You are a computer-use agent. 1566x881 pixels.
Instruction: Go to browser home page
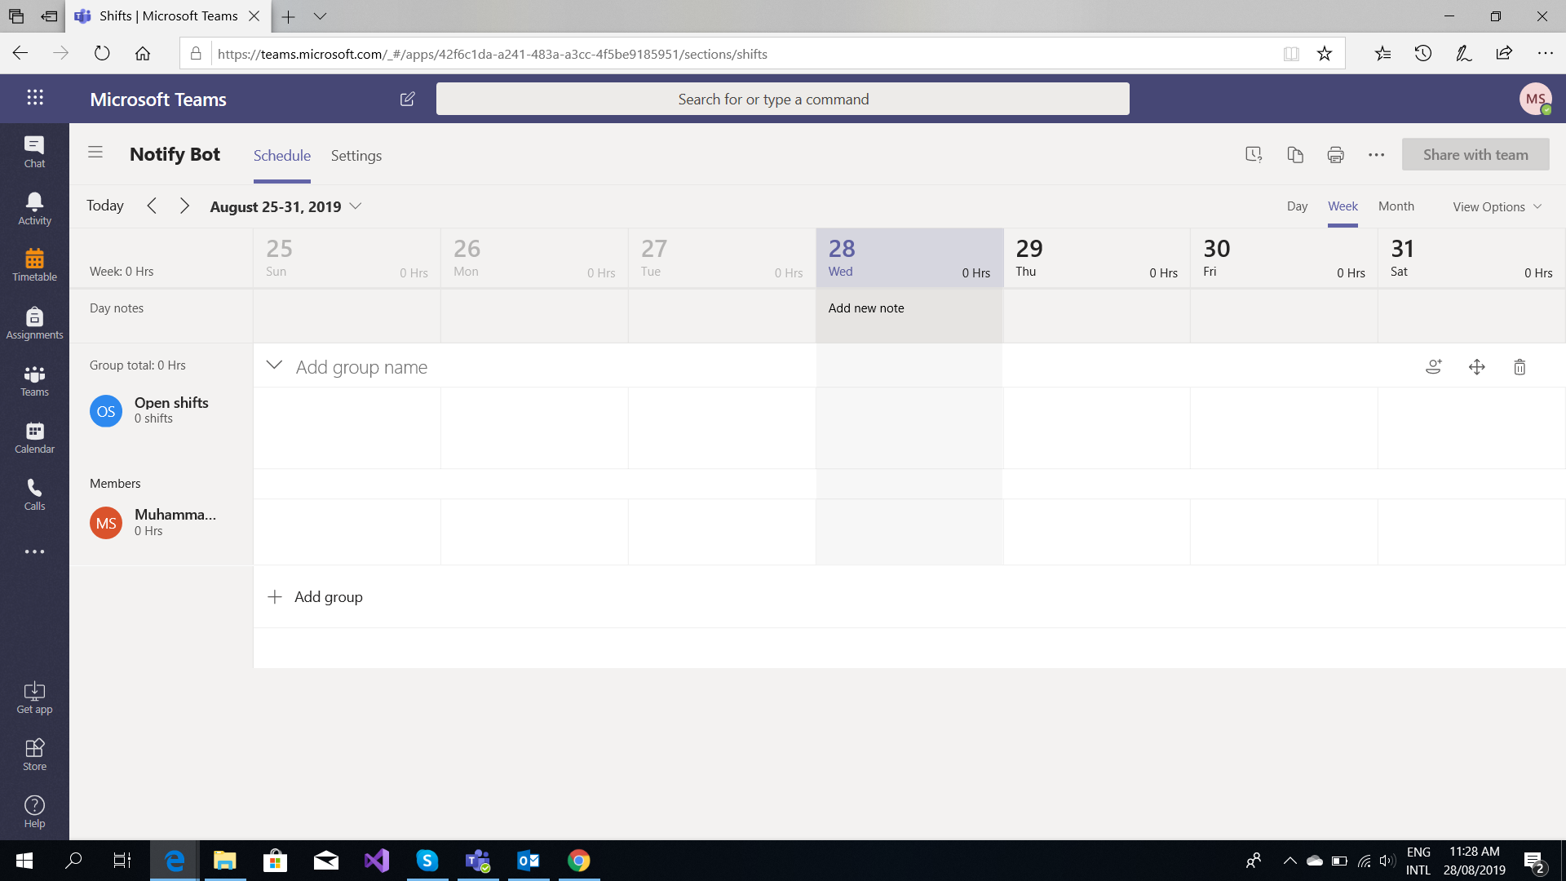(143, 54)
